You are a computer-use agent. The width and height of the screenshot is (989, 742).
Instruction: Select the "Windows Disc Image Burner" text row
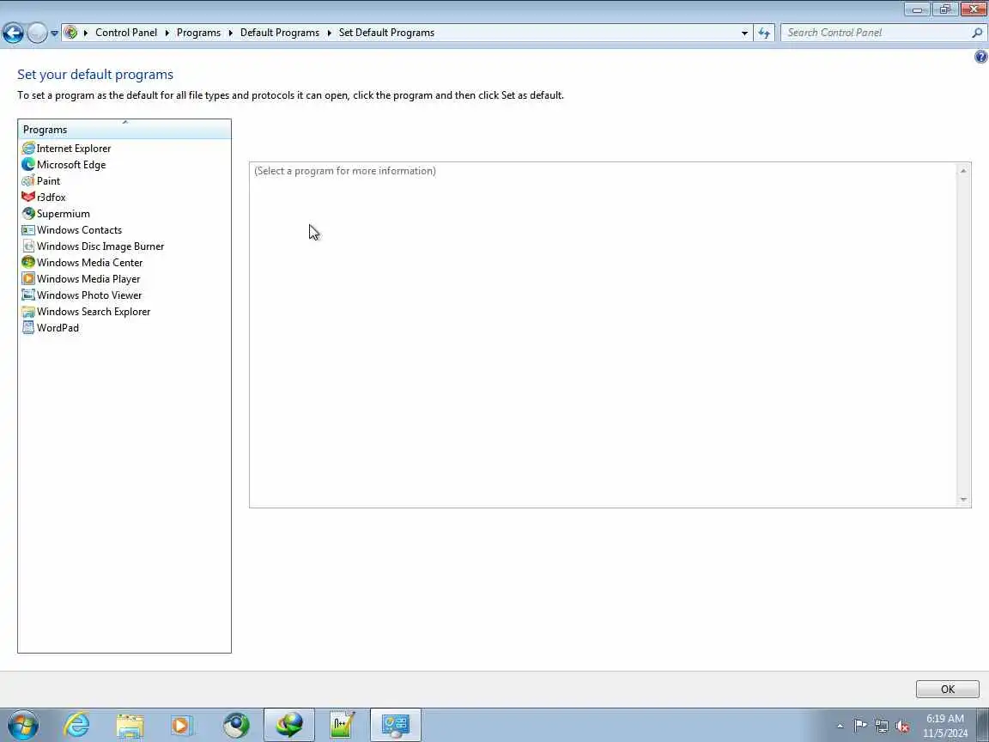[100, 246]
